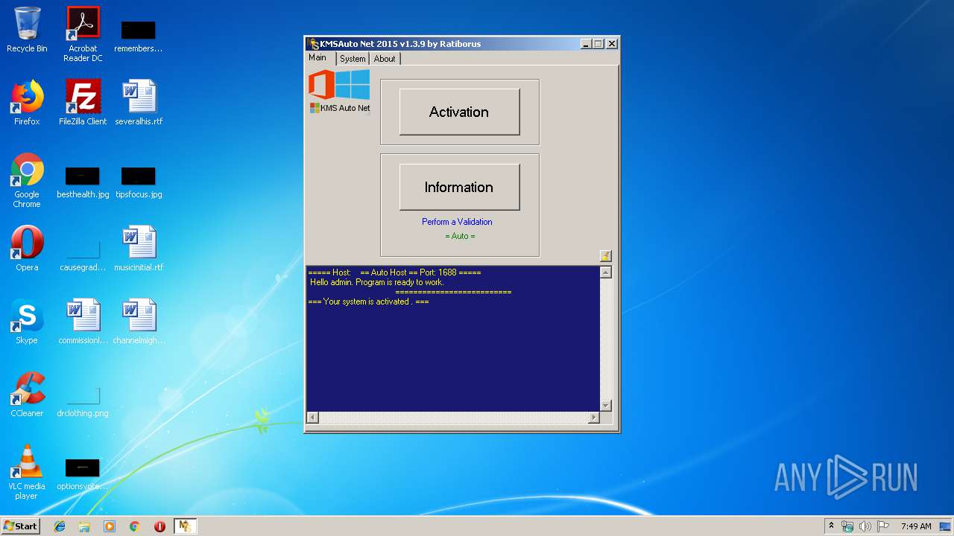The image size is (954, 536).
Task: Click log horizontal scrollbar left arrow
Action: [313, 418]
